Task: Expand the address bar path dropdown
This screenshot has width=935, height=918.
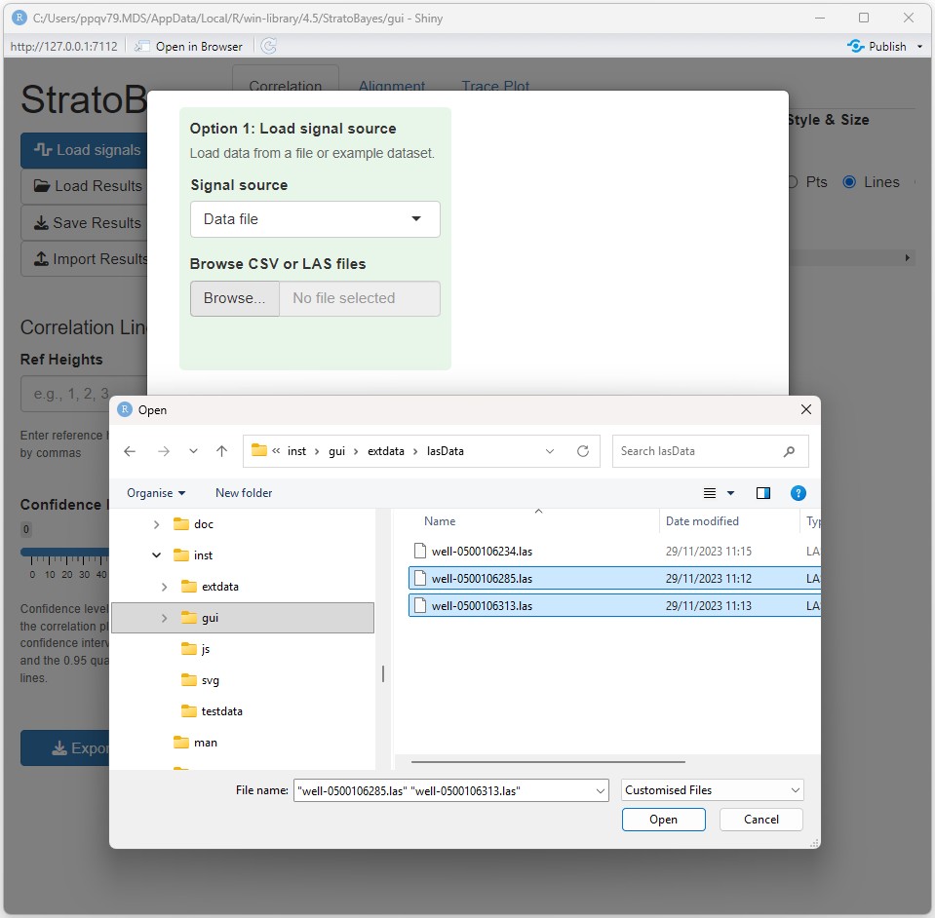Action: tap(549, 451)
